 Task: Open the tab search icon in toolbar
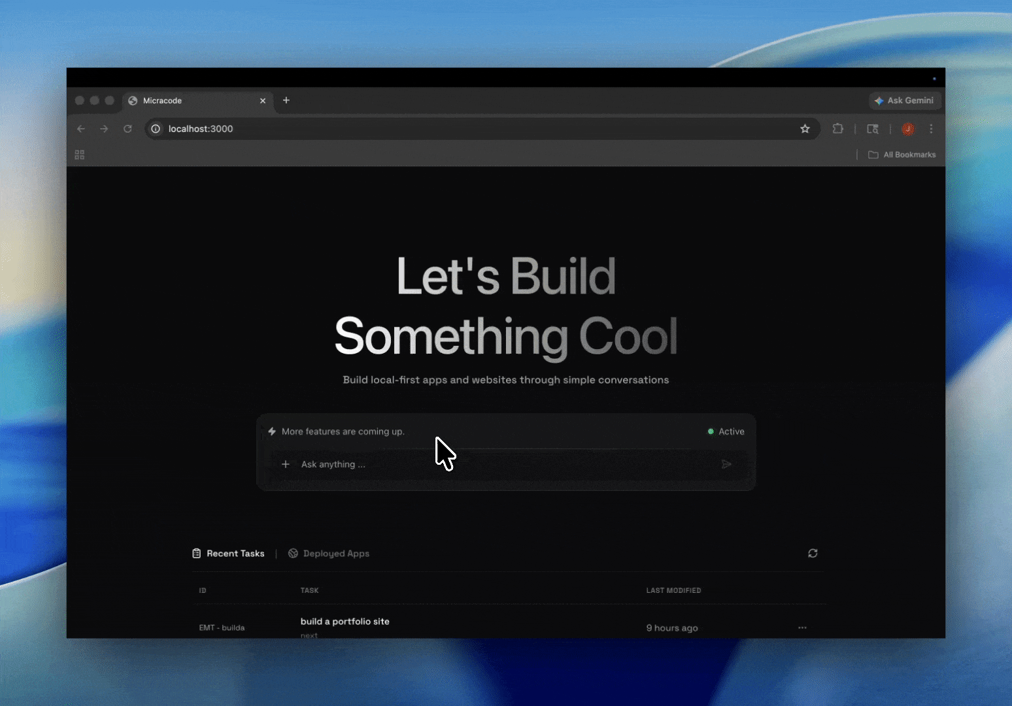873,129
